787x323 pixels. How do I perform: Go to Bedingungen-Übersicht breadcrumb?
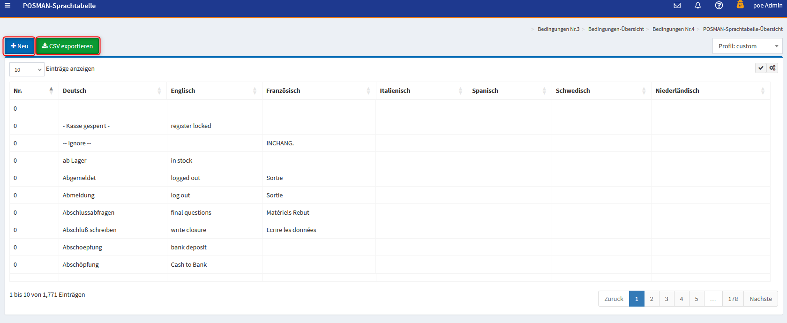(x=615, y=29)
